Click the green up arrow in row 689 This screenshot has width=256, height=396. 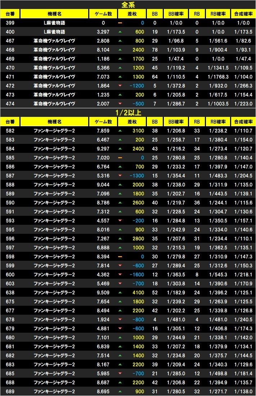click(120, 391)
